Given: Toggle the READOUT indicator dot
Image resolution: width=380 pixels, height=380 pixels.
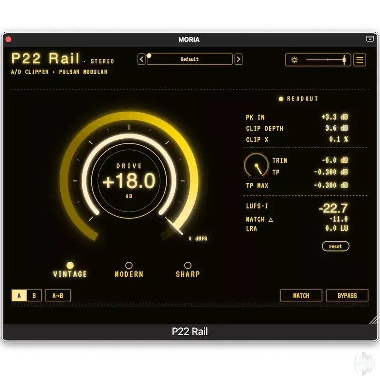Looking at the screenshot, I should [x=281, y=99].
